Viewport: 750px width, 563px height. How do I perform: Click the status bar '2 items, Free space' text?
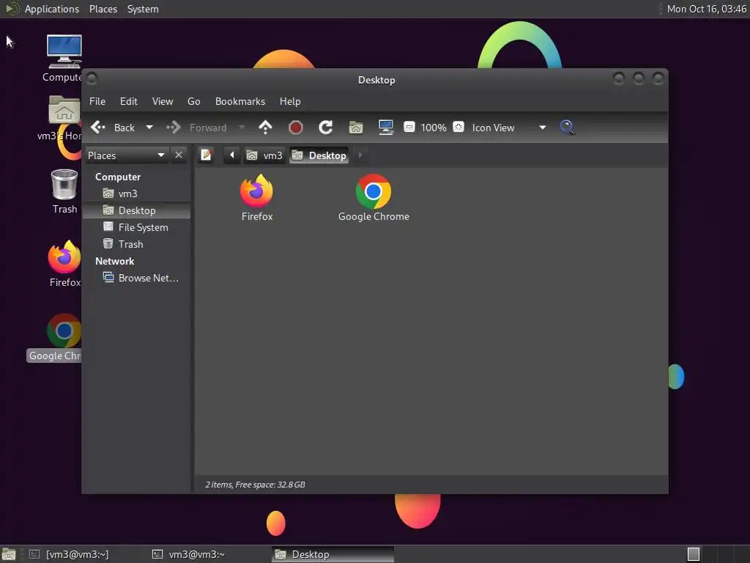[x=255, y=485]
